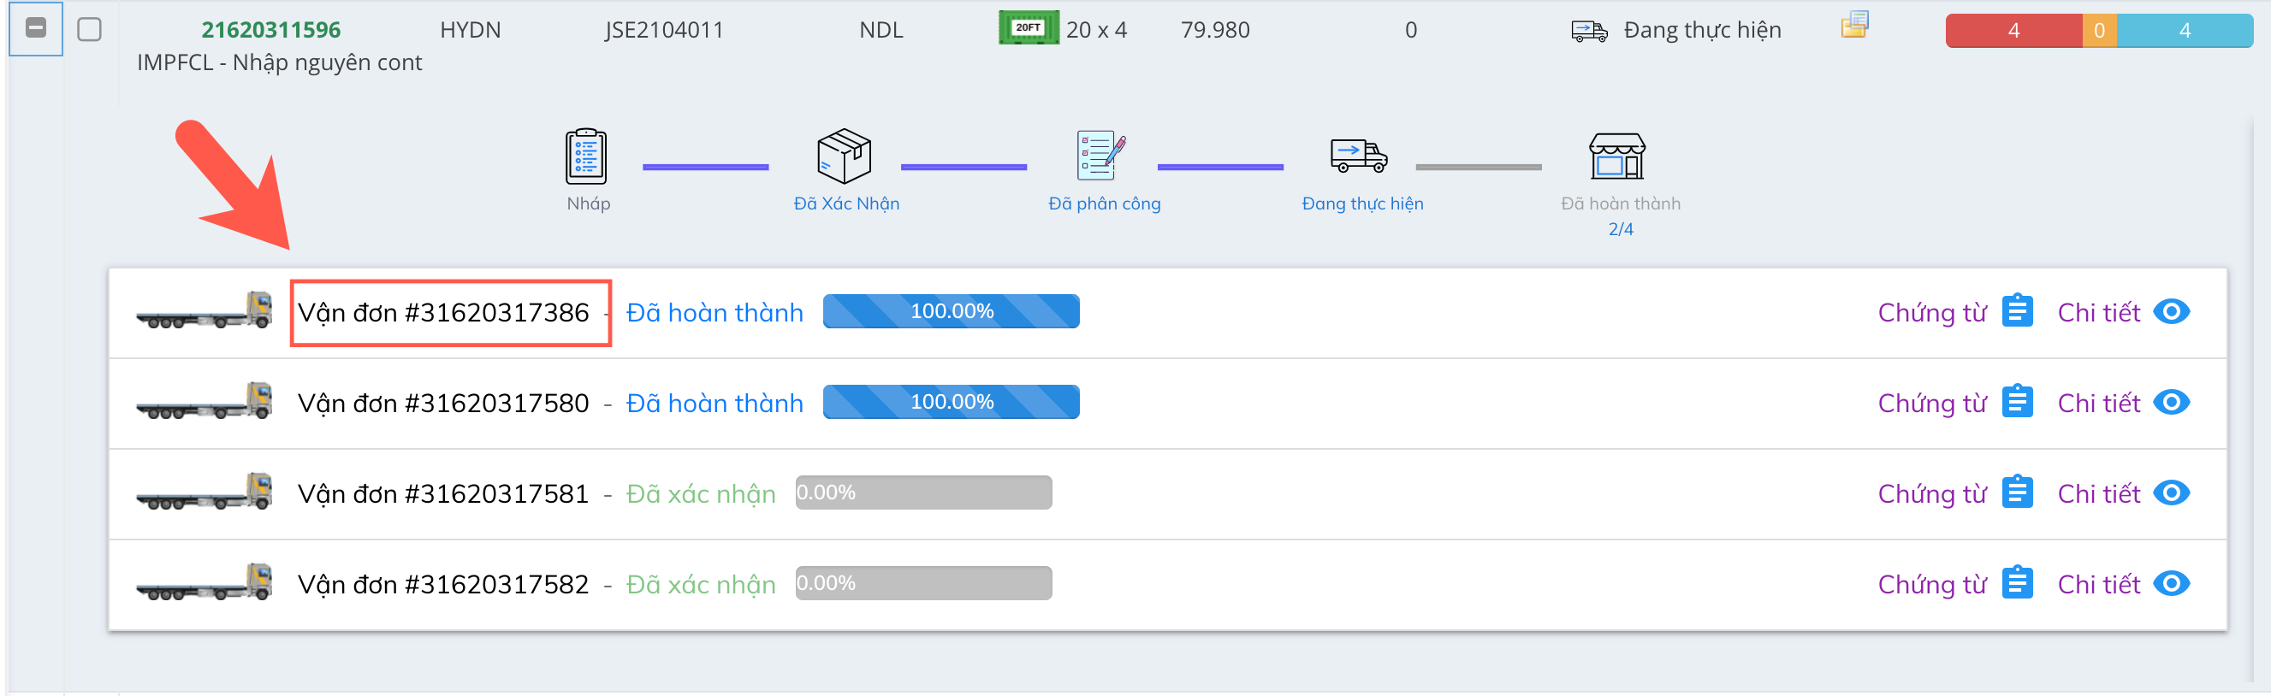The height and width of the screenshot is (696, 2271).
Task: Toggle eye icon for waybill #31620317580
Action: 2171,403
